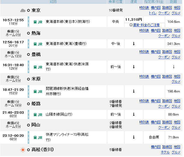The image size is (184, 157).
Task: Click the cloudy weather icon beside 東京
Action: pyautogui.click(x=23, y=11)
